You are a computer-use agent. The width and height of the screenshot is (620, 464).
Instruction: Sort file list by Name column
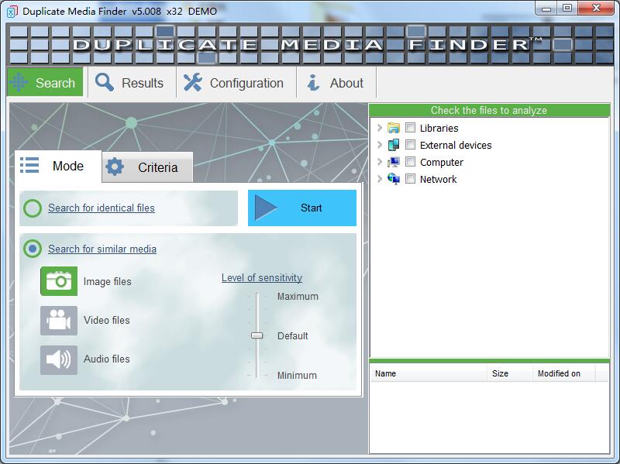point(429,373)
